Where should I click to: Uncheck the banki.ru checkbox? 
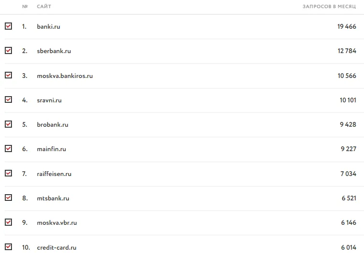pyautogui.click(x=8, y=26)
